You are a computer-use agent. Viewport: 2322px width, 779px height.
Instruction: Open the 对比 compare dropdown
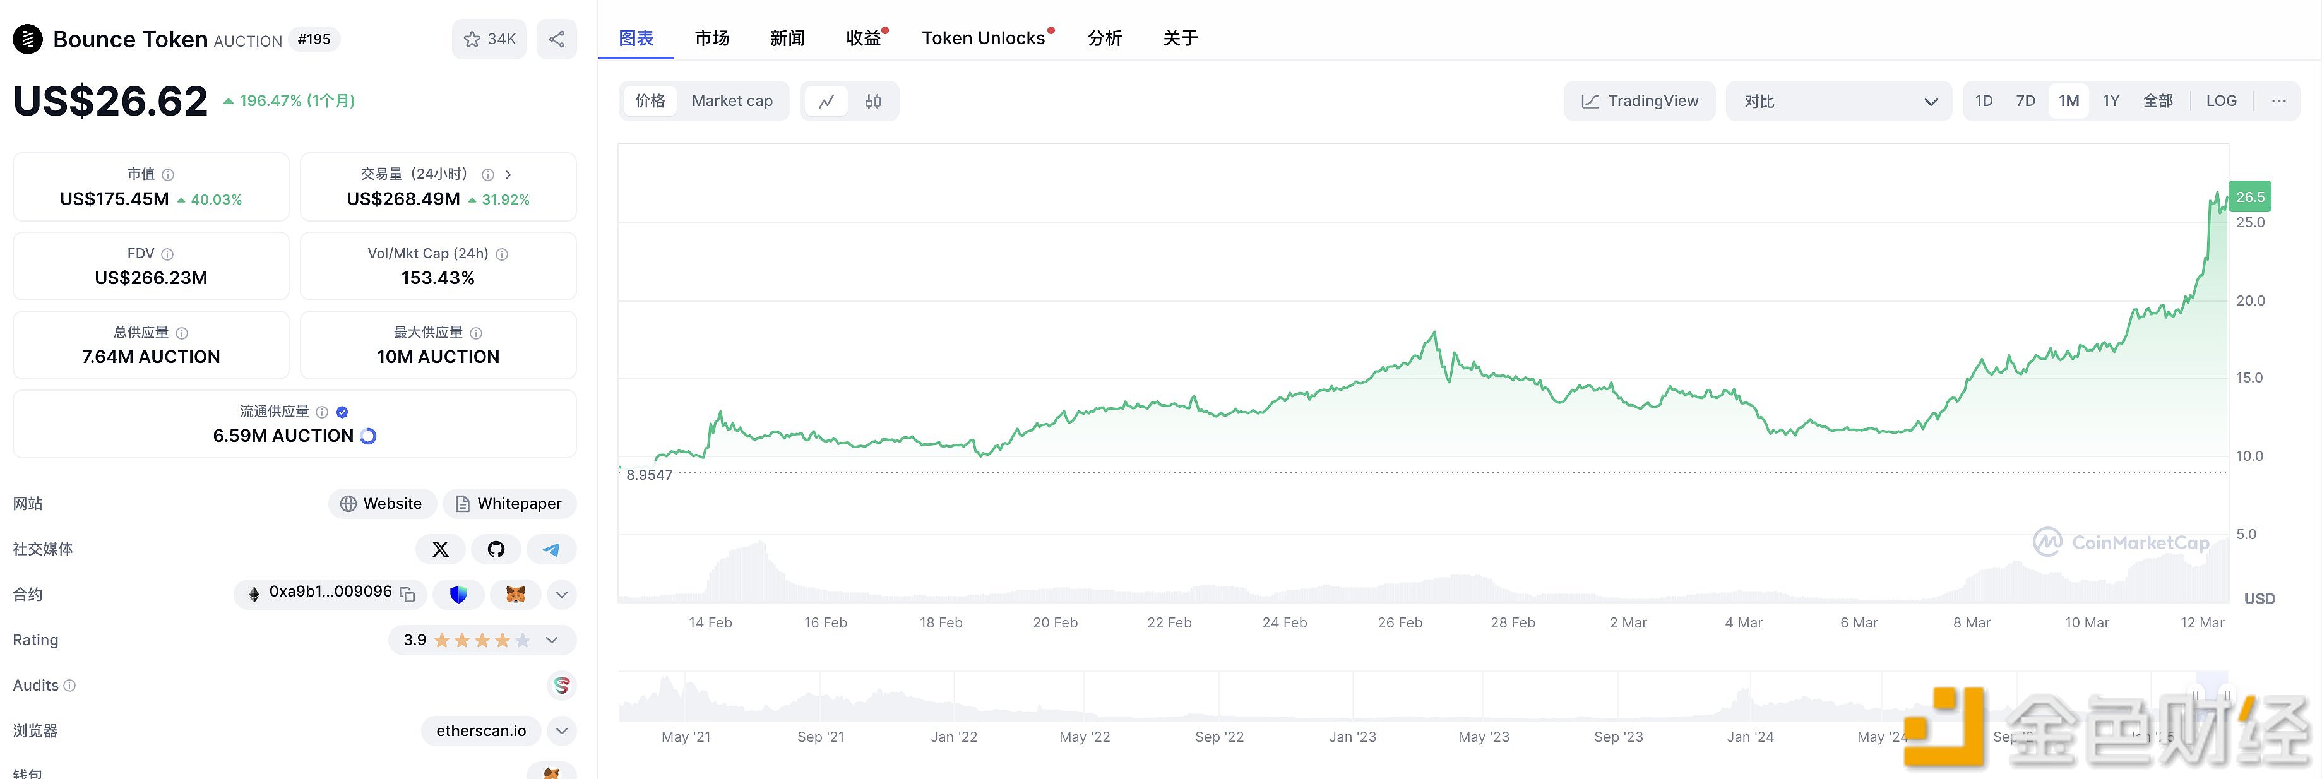click(x=1839, y=101)
